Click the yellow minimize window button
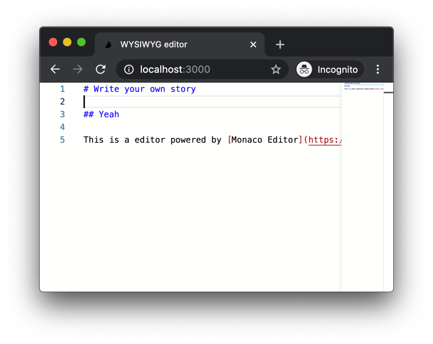Image resolution: width=433 pixels, height=344 pixels. 67,42
